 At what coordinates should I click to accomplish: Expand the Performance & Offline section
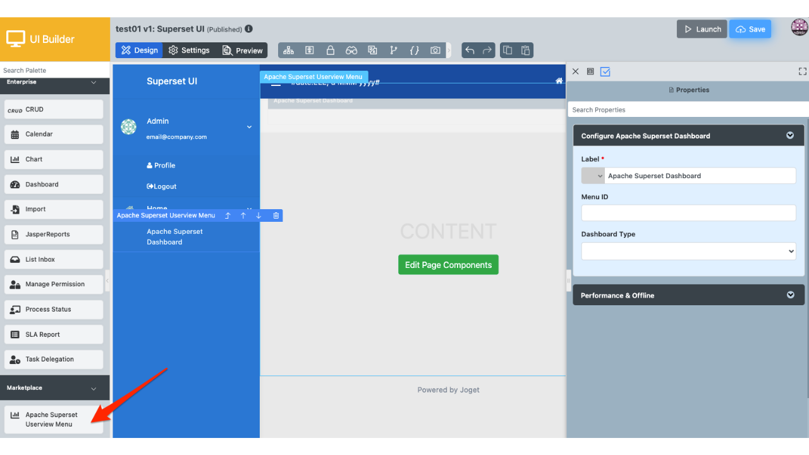click(x=789, y=295)
